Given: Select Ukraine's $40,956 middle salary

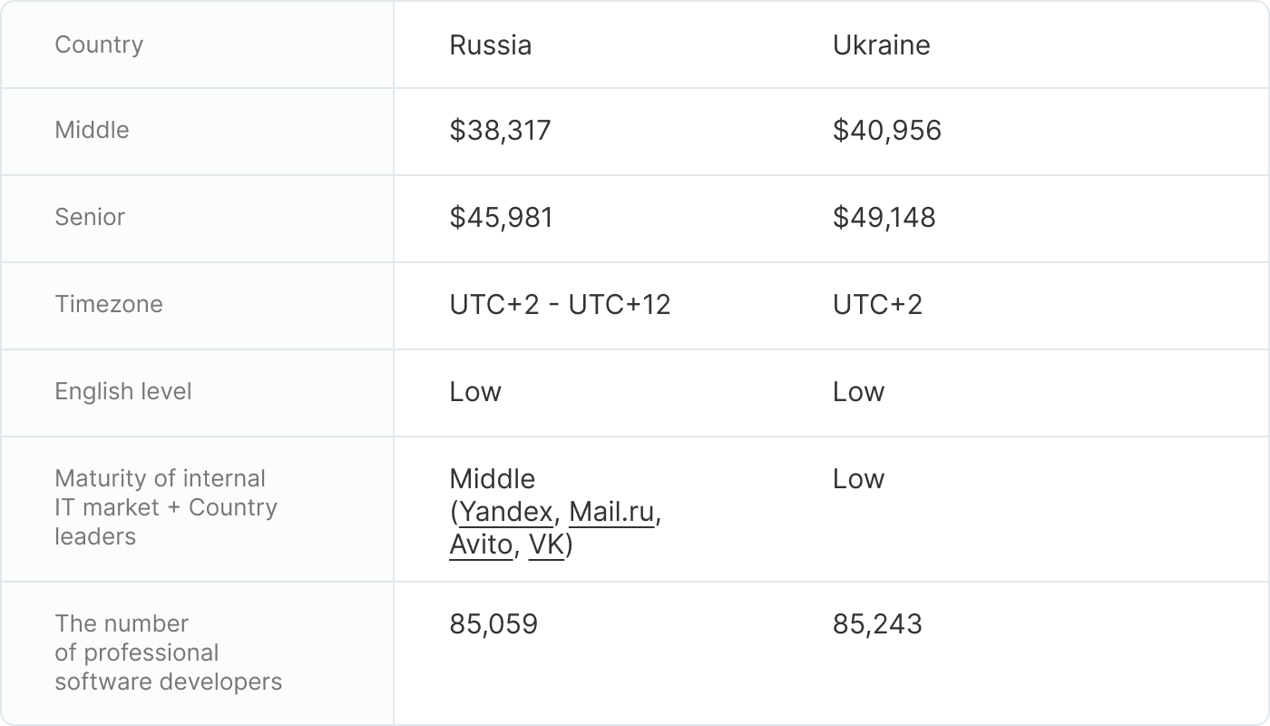Looking at the screenshot, I should point(886,131).
